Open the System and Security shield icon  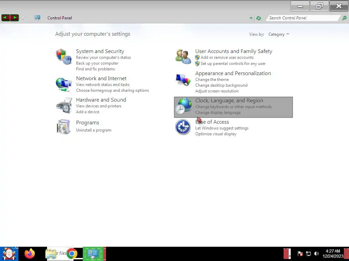tap(64, 57)
